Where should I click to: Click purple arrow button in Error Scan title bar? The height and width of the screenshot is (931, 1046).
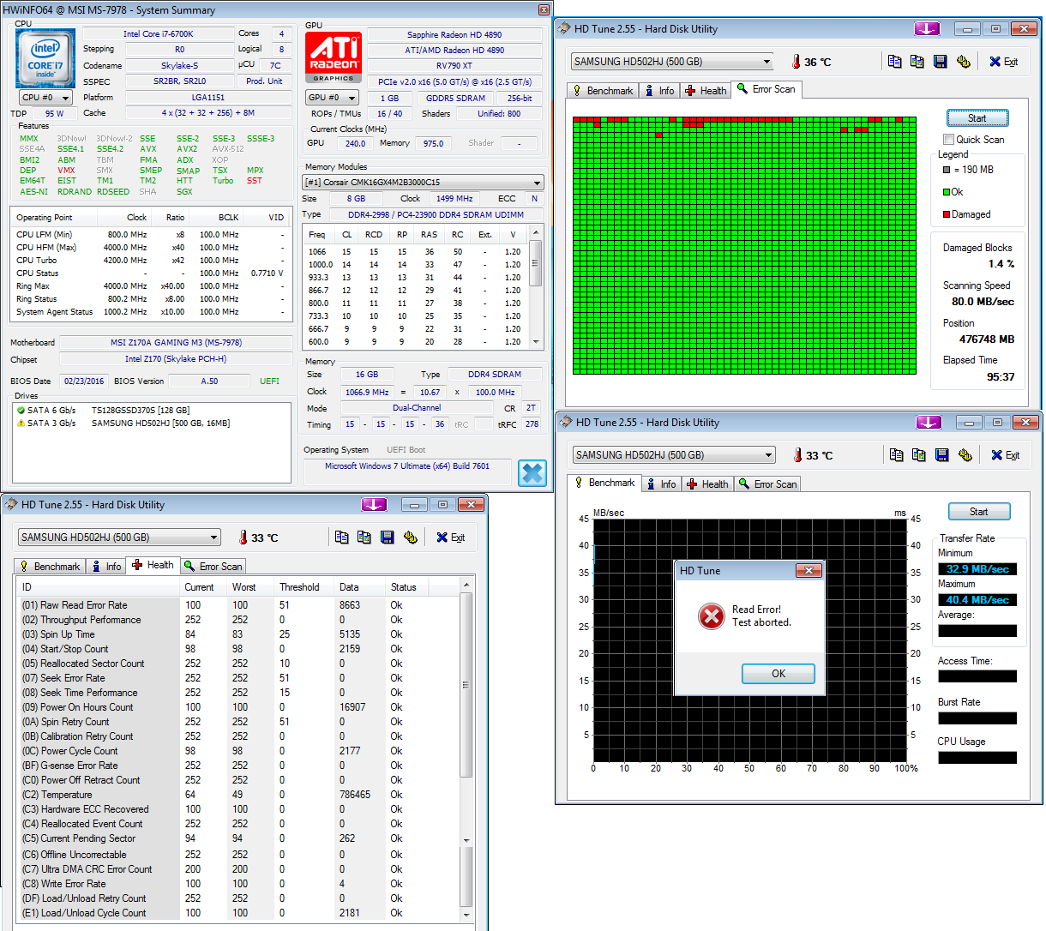927,28
